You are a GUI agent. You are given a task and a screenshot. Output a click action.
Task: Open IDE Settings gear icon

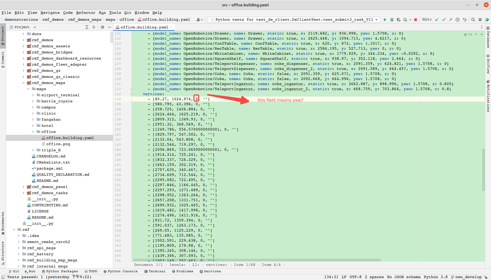(x=480, y=19)
